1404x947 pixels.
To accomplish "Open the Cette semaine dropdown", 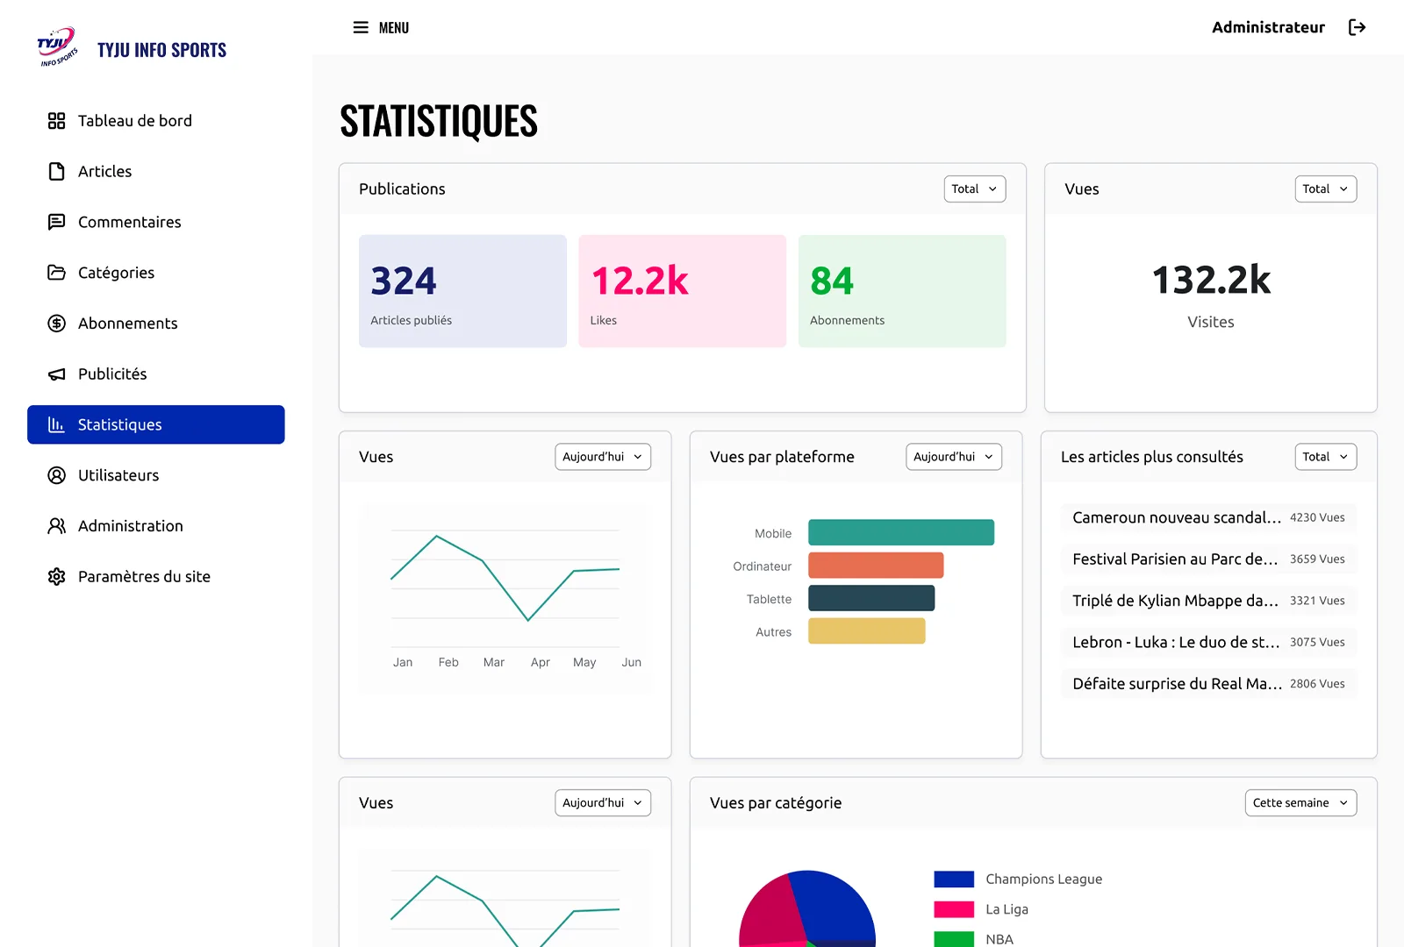I will pyautogui.click(x=1300, y=803).
